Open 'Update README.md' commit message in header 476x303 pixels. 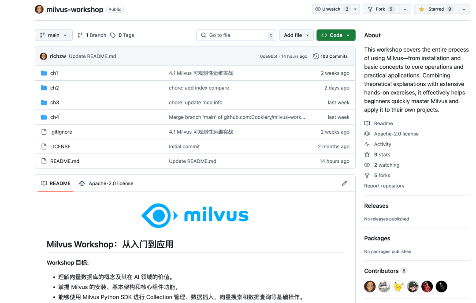(92, 56)
